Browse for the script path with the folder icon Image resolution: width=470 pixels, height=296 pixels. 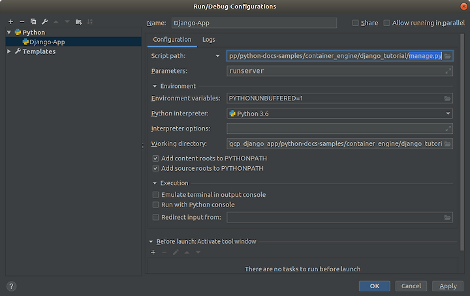(448, 56)
